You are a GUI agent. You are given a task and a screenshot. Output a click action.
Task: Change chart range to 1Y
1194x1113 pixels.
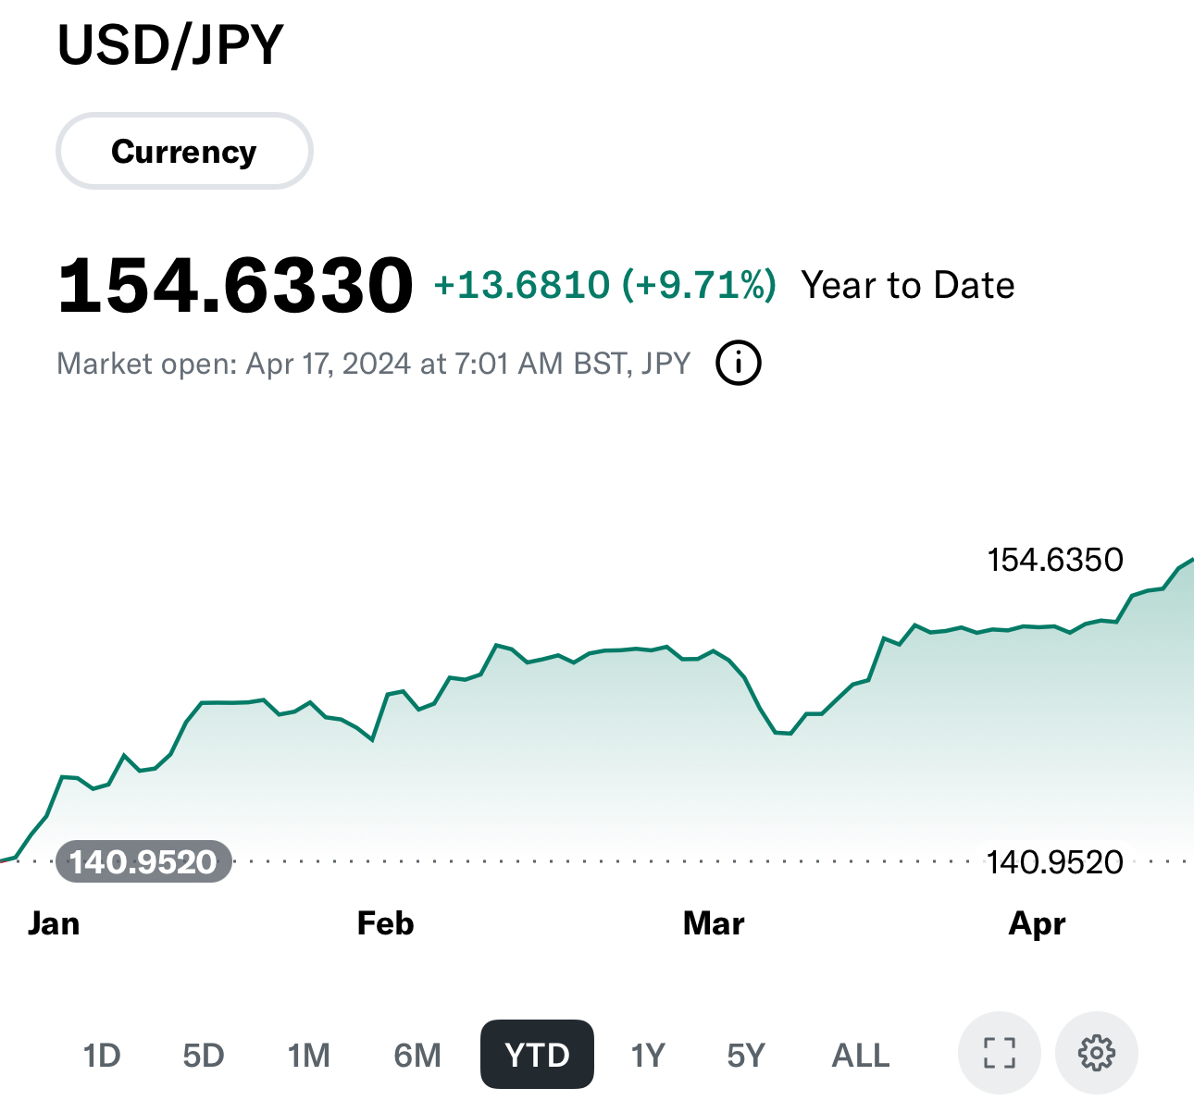click(648, 1055)
